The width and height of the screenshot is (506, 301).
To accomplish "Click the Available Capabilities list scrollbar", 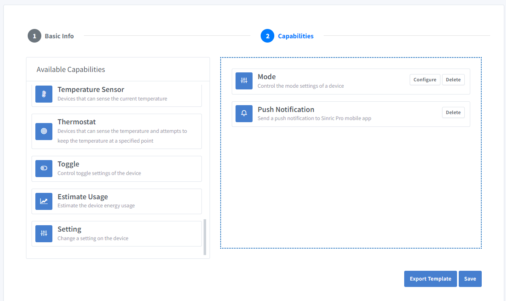I will pos(205,237).
